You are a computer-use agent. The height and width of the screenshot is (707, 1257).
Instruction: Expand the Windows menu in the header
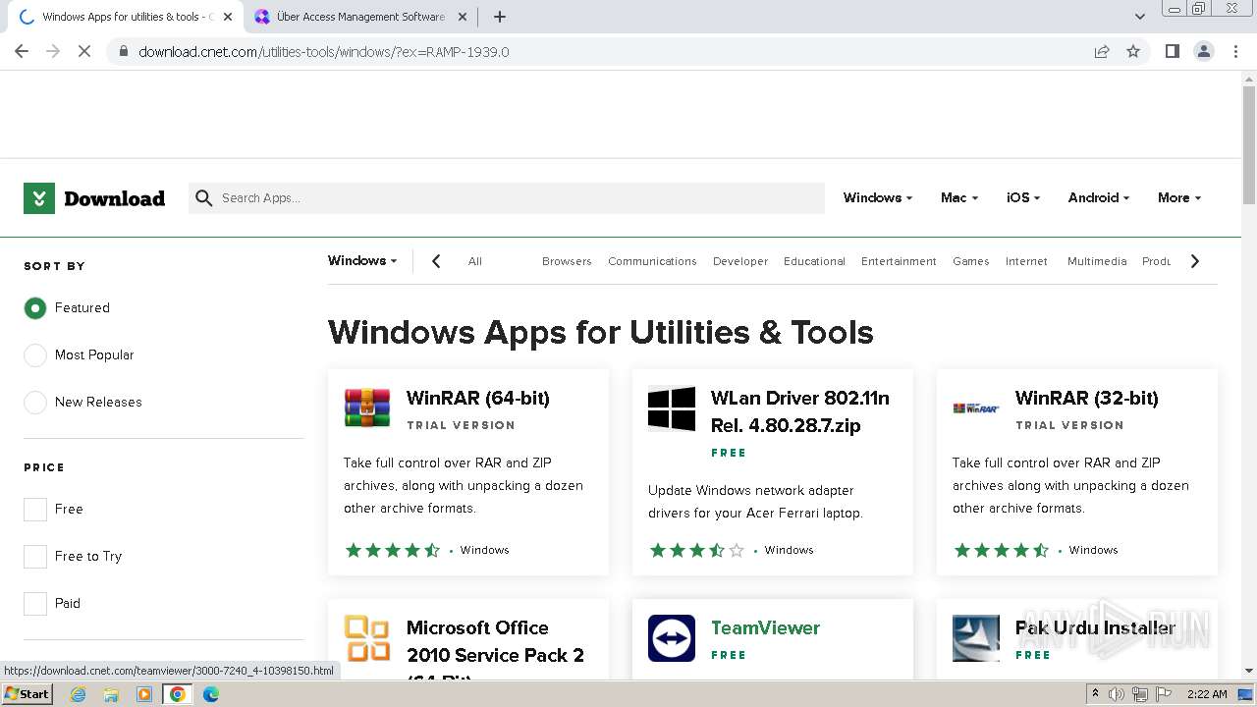878,197
